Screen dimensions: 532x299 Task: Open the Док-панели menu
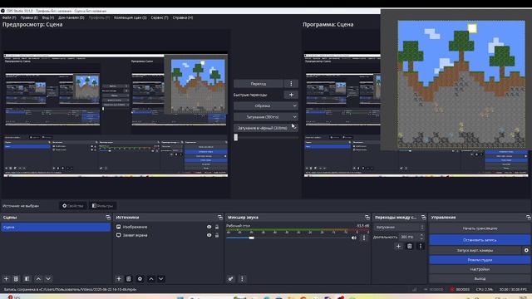71,17
